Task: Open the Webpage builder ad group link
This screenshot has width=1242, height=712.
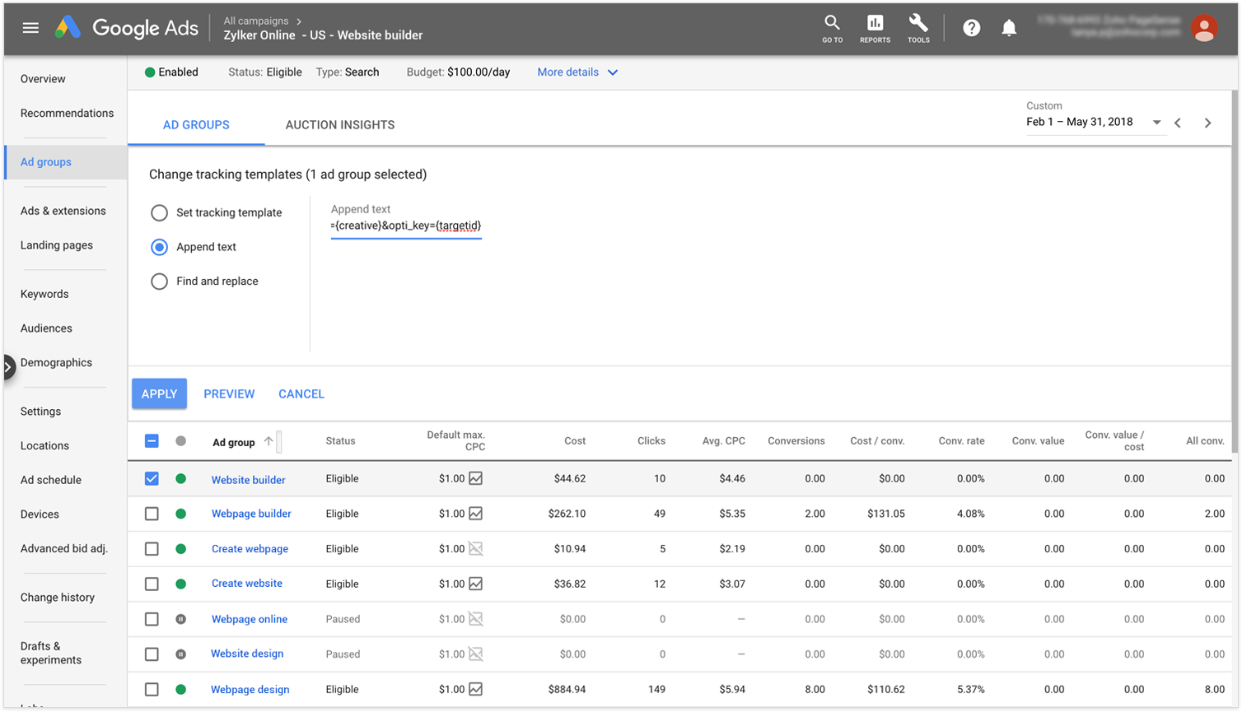Action: tap(251, 514)
